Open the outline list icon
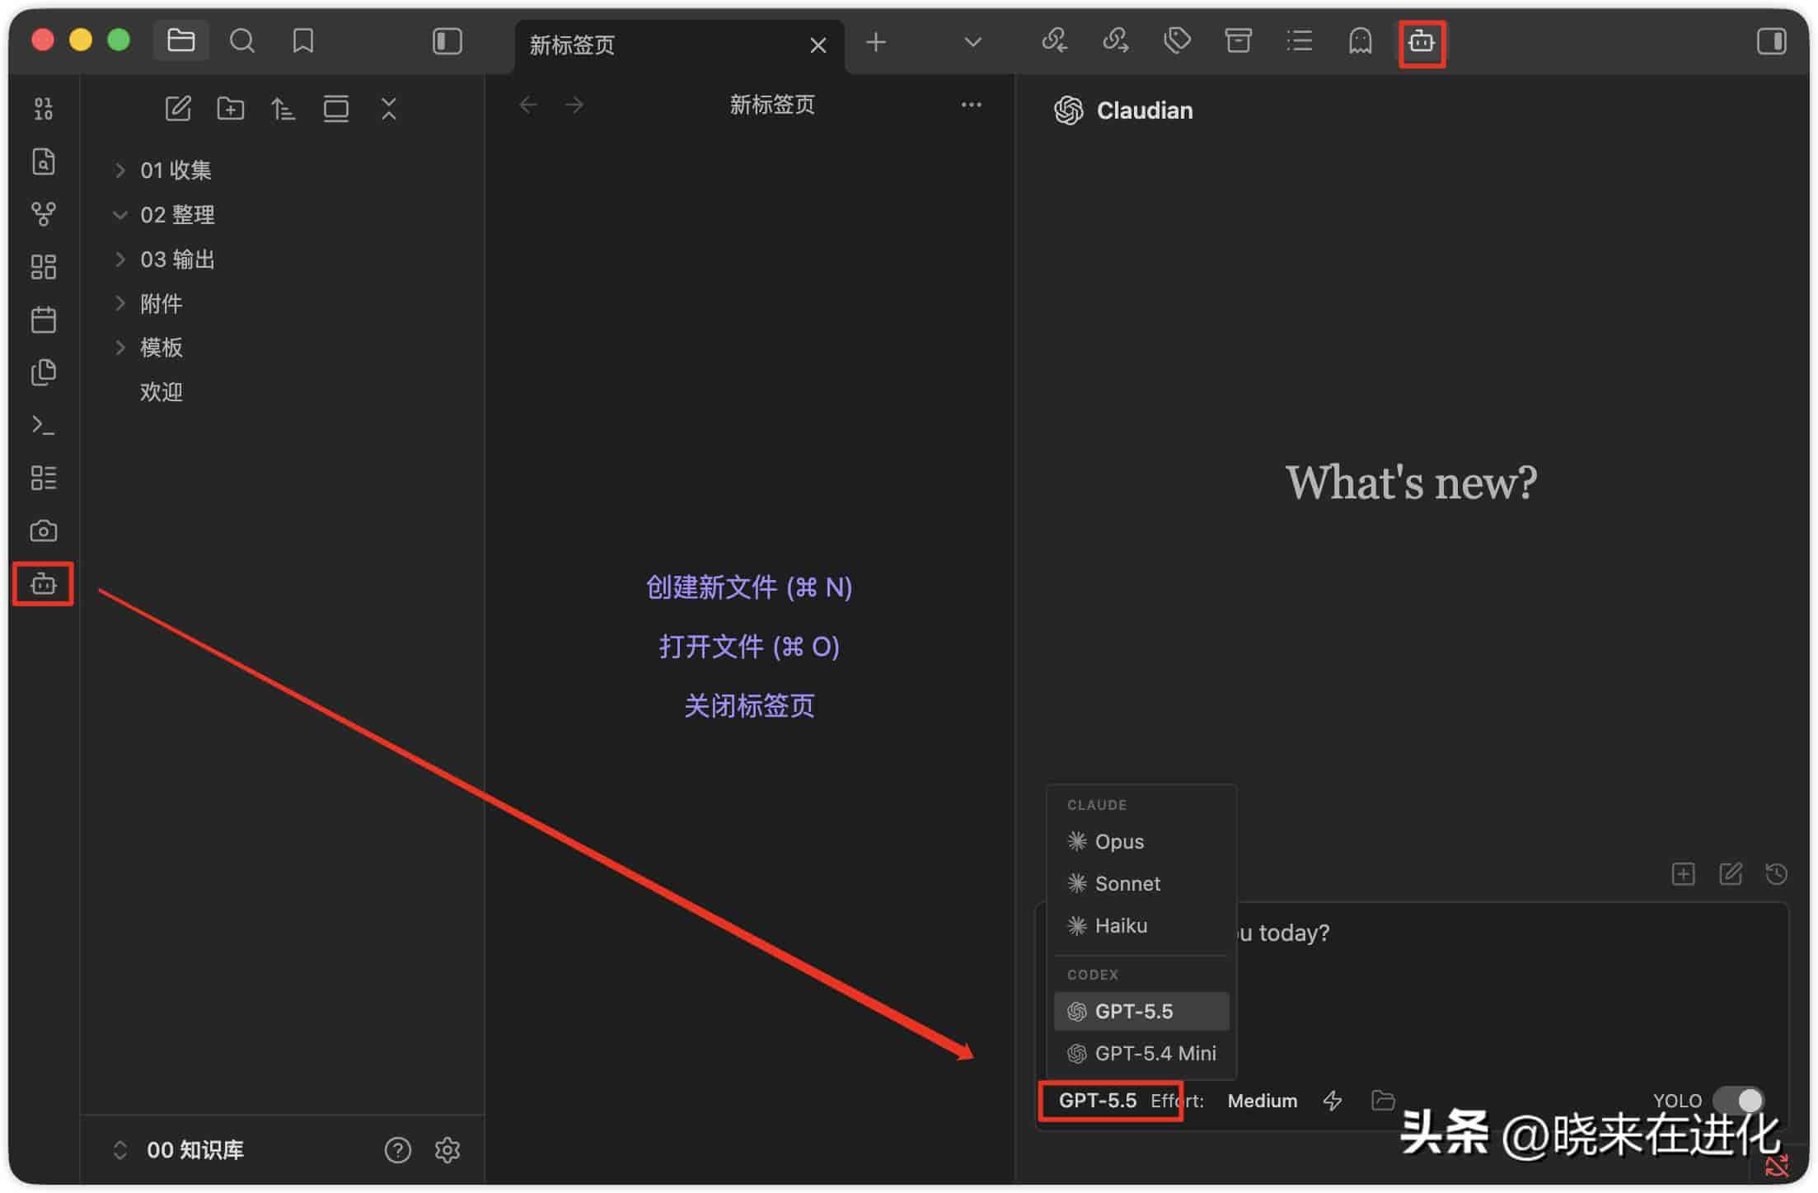 click(x=1299, y=40)
